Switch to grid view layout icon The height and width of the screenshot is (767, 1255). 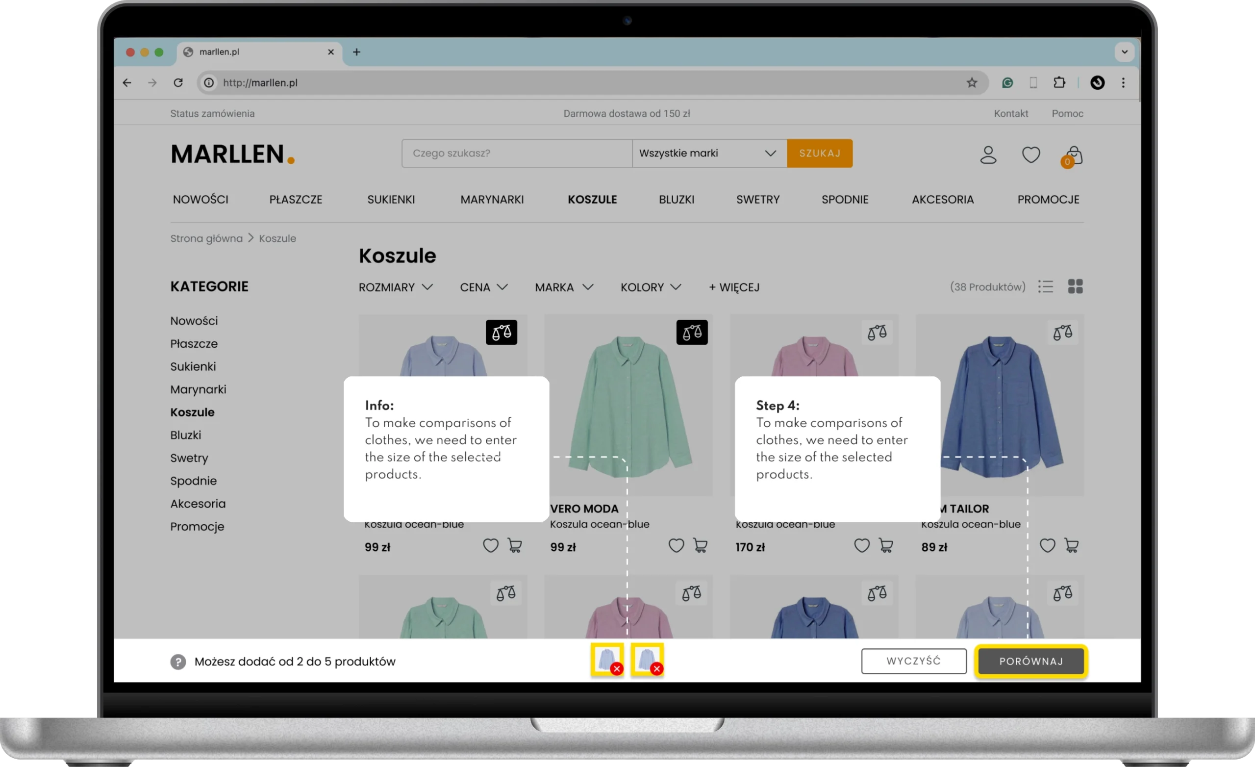click(x=1075, y=286)
